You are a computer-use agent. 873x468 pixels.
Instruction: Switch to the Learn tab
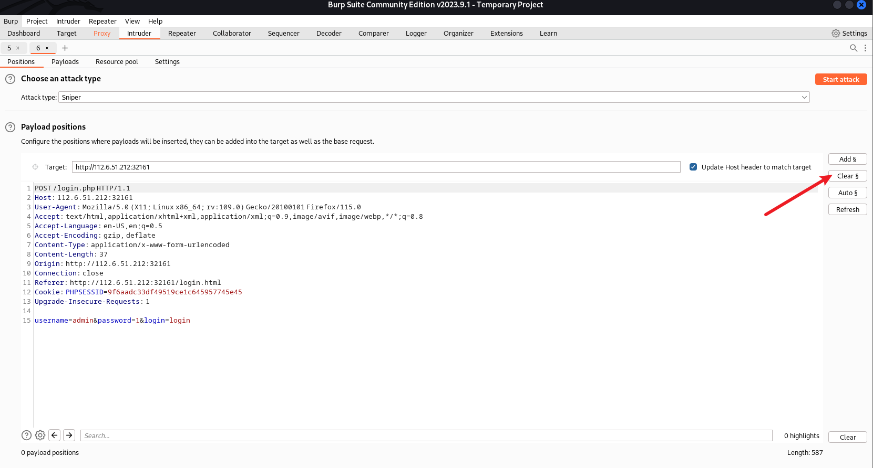[x=548, y=33]
